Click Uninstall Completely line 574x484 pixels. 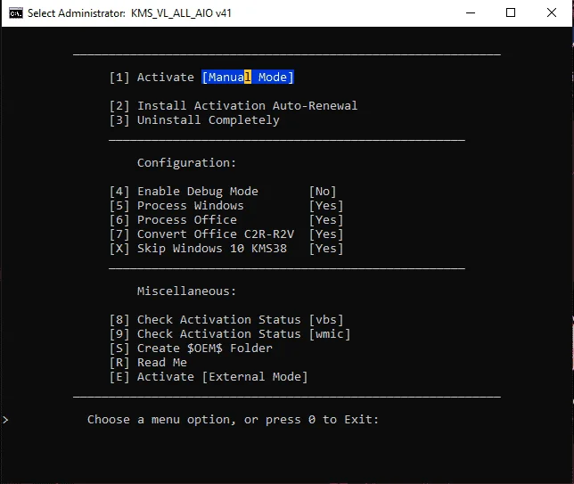(194, 120)
